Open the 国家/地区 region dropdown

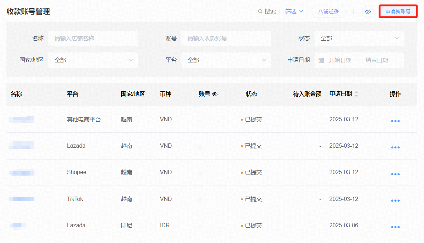(x=93, y=60)
